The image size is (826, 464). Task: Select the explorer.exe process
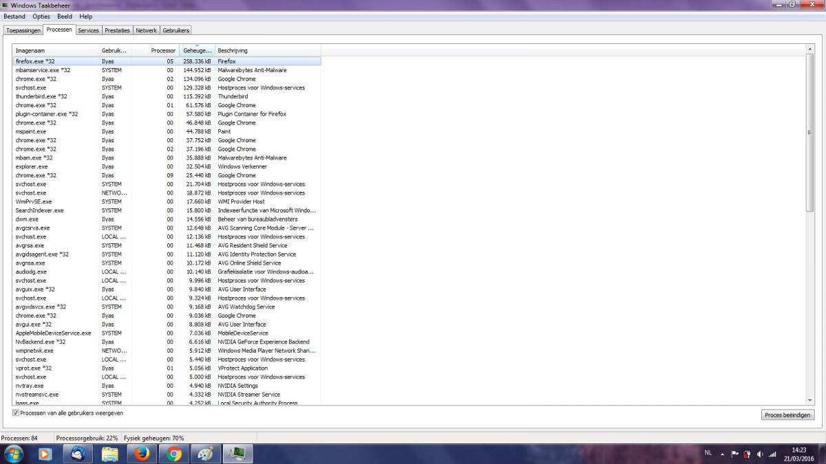(167, 166)
